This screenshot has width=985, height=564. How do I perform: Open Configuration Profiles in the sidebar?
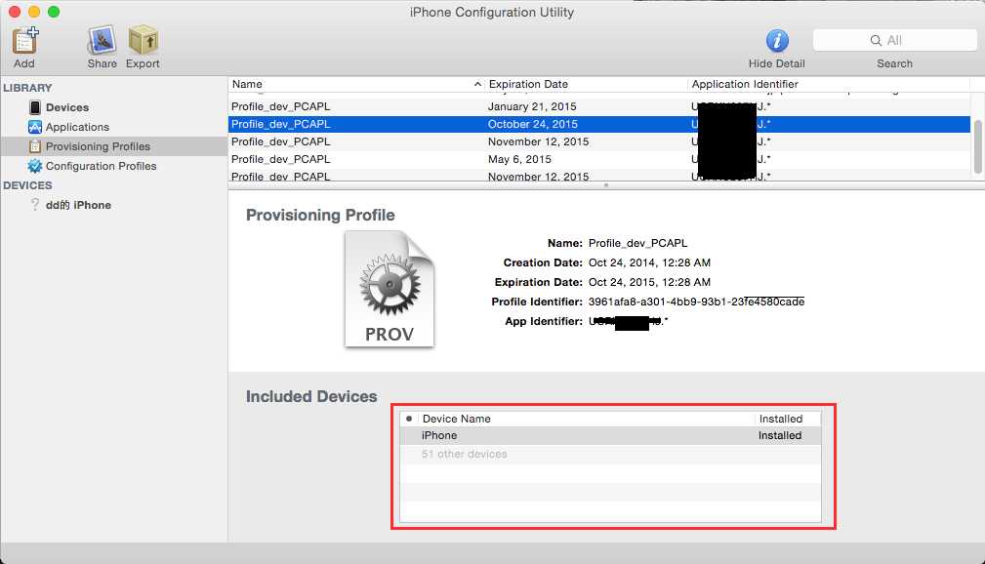[x=102, y=166]
